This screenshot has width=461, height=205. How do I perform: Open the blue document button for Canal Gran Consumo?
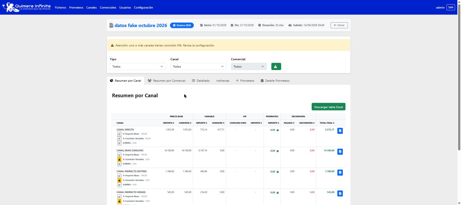pos(340,152)
